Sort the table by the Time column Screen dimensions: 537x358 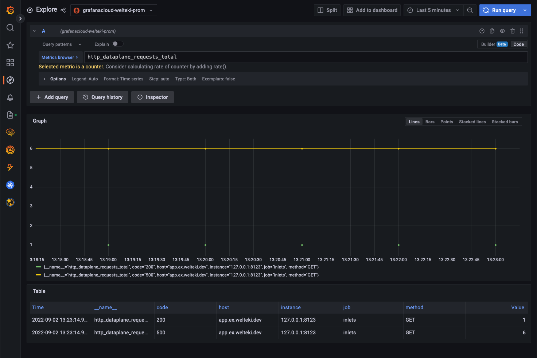tap(38, 307)
